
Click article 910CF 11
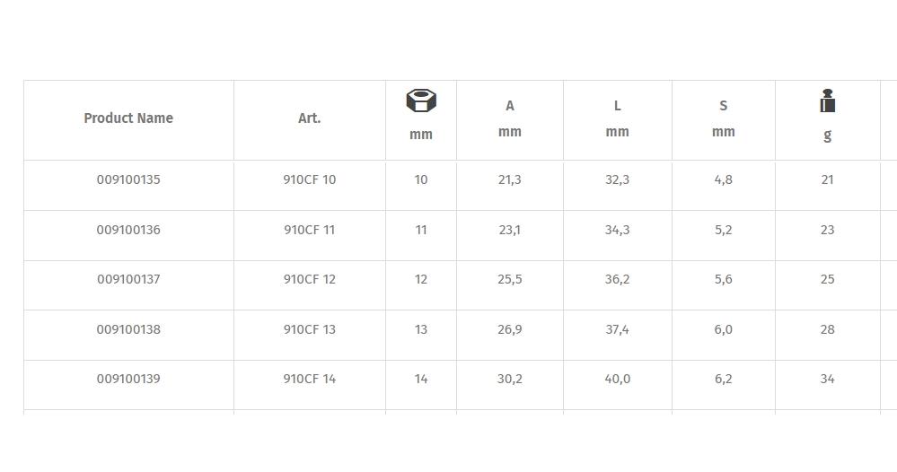click(x=309, y=230)
